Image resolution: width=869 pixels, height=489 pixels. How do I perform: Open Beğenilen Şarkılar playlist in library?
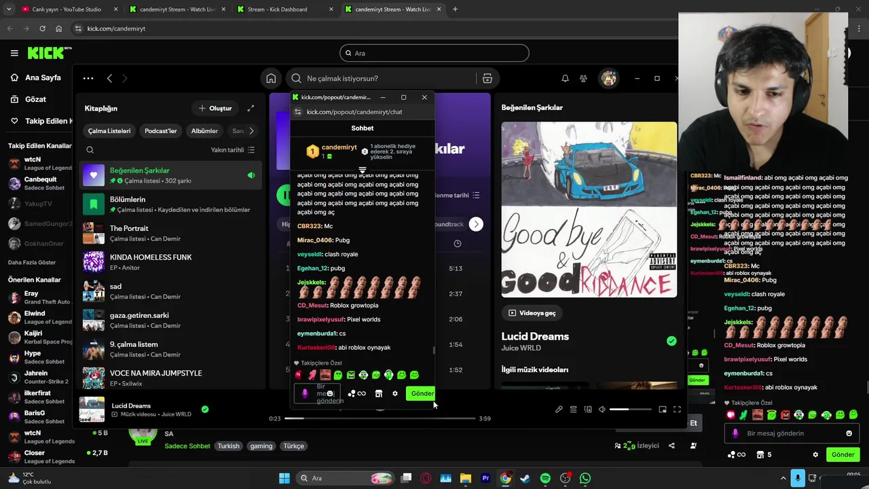pyautogui.click(x=170, y=175)
